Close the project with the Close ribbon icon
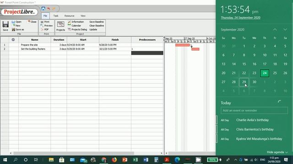Image resolution: width=293 pixels, height=164 pixels. (29, 21)
